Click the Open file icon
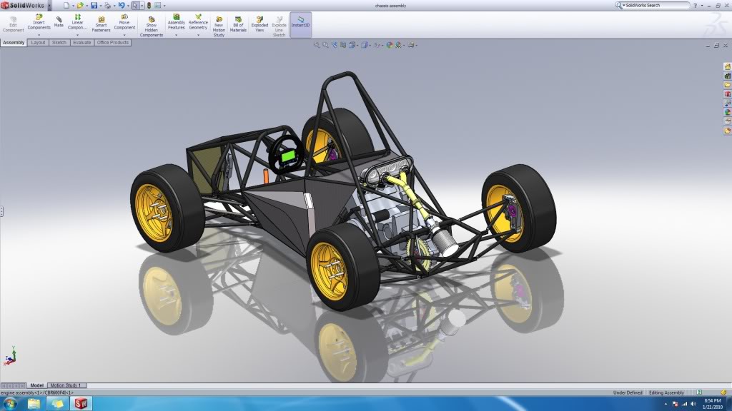 (x=80, y=6)
